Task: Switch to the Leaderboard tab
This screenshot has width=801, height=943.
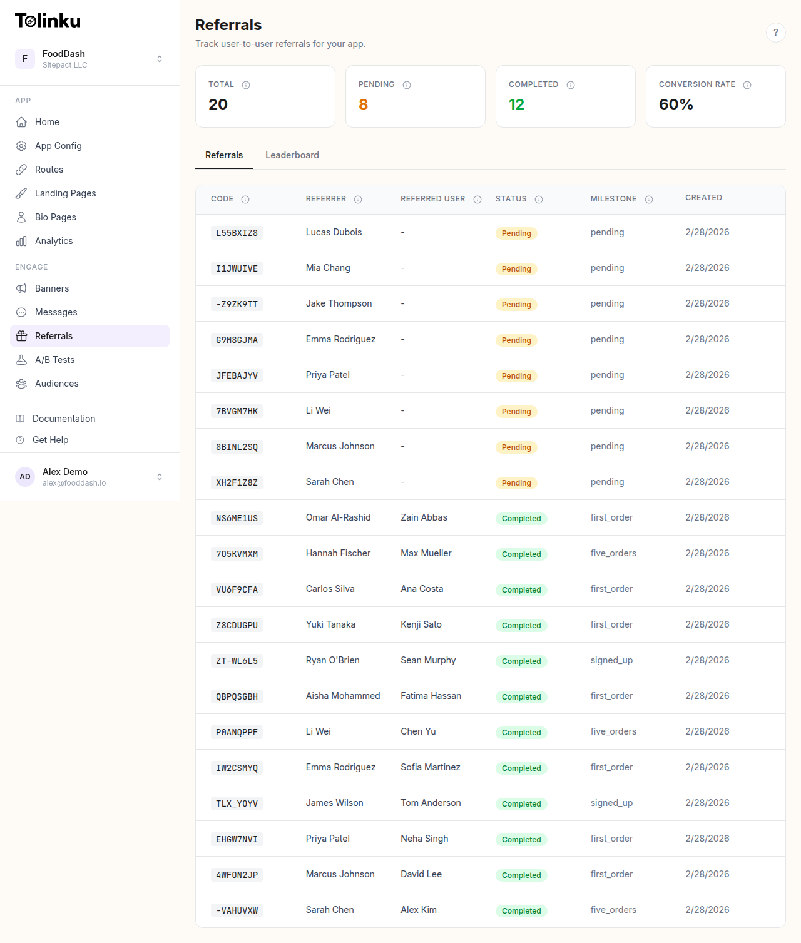Action: coord(292,155)
